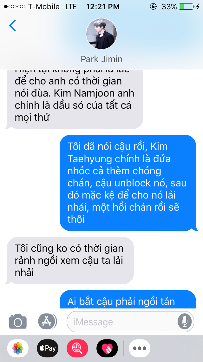Tap the gray message mentioning Kim Namjoon
The width and height of the screenshot is (203, 362).
[75, 99]
